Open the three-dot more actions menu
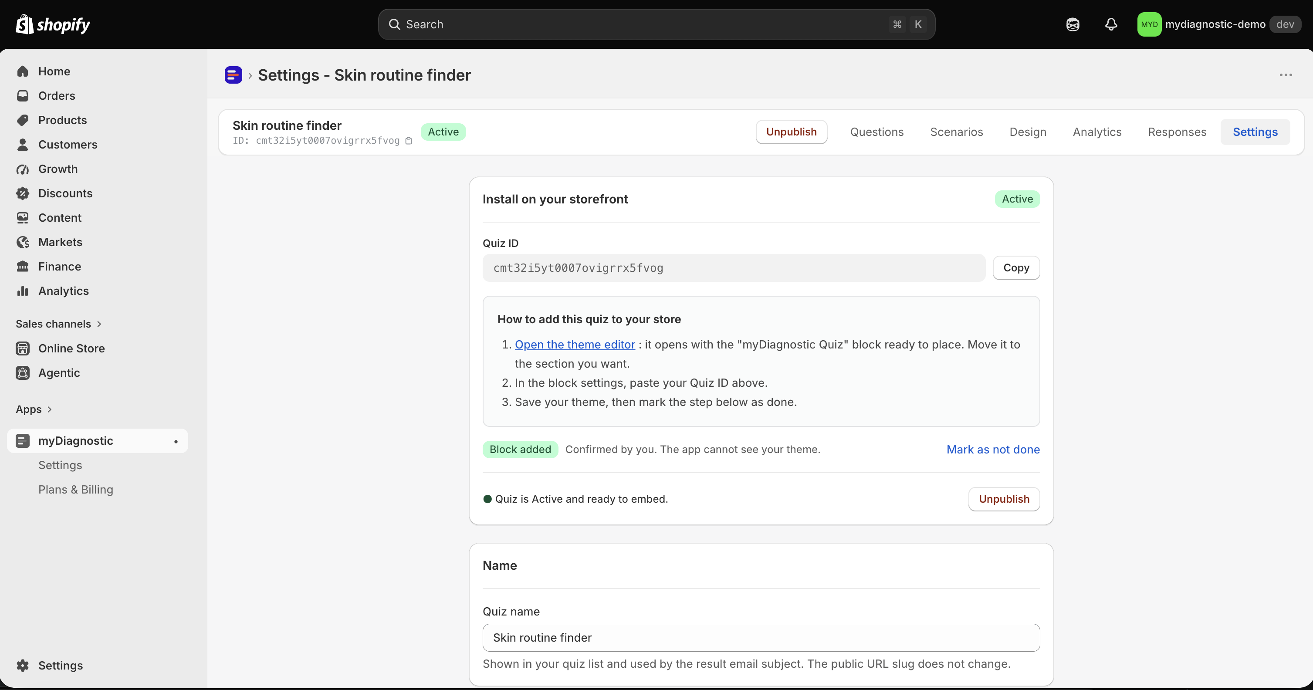Viewport: 1313px width, 690px height. click(1286, 75)
